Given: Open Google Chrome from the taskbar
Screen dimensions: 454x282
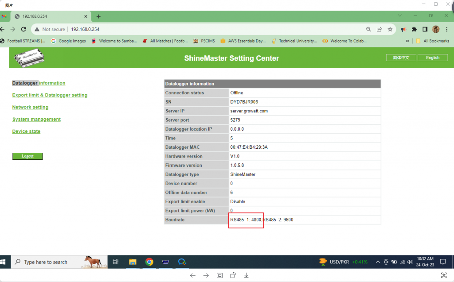Looking at the screenshot, I should click(x=149, y=262).
